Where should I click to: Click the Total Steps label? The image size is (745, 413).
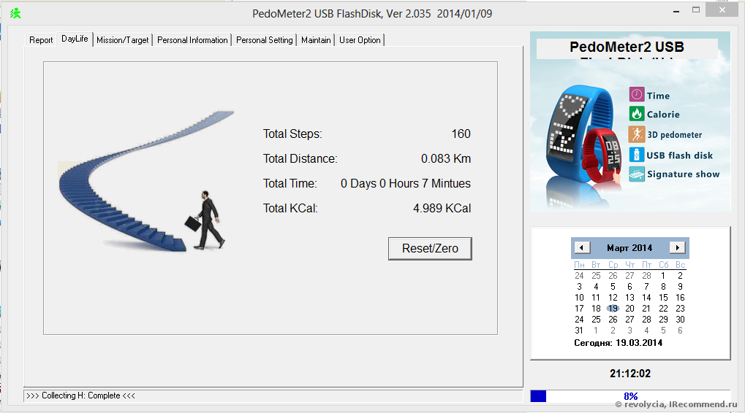(x=292, y=134)
